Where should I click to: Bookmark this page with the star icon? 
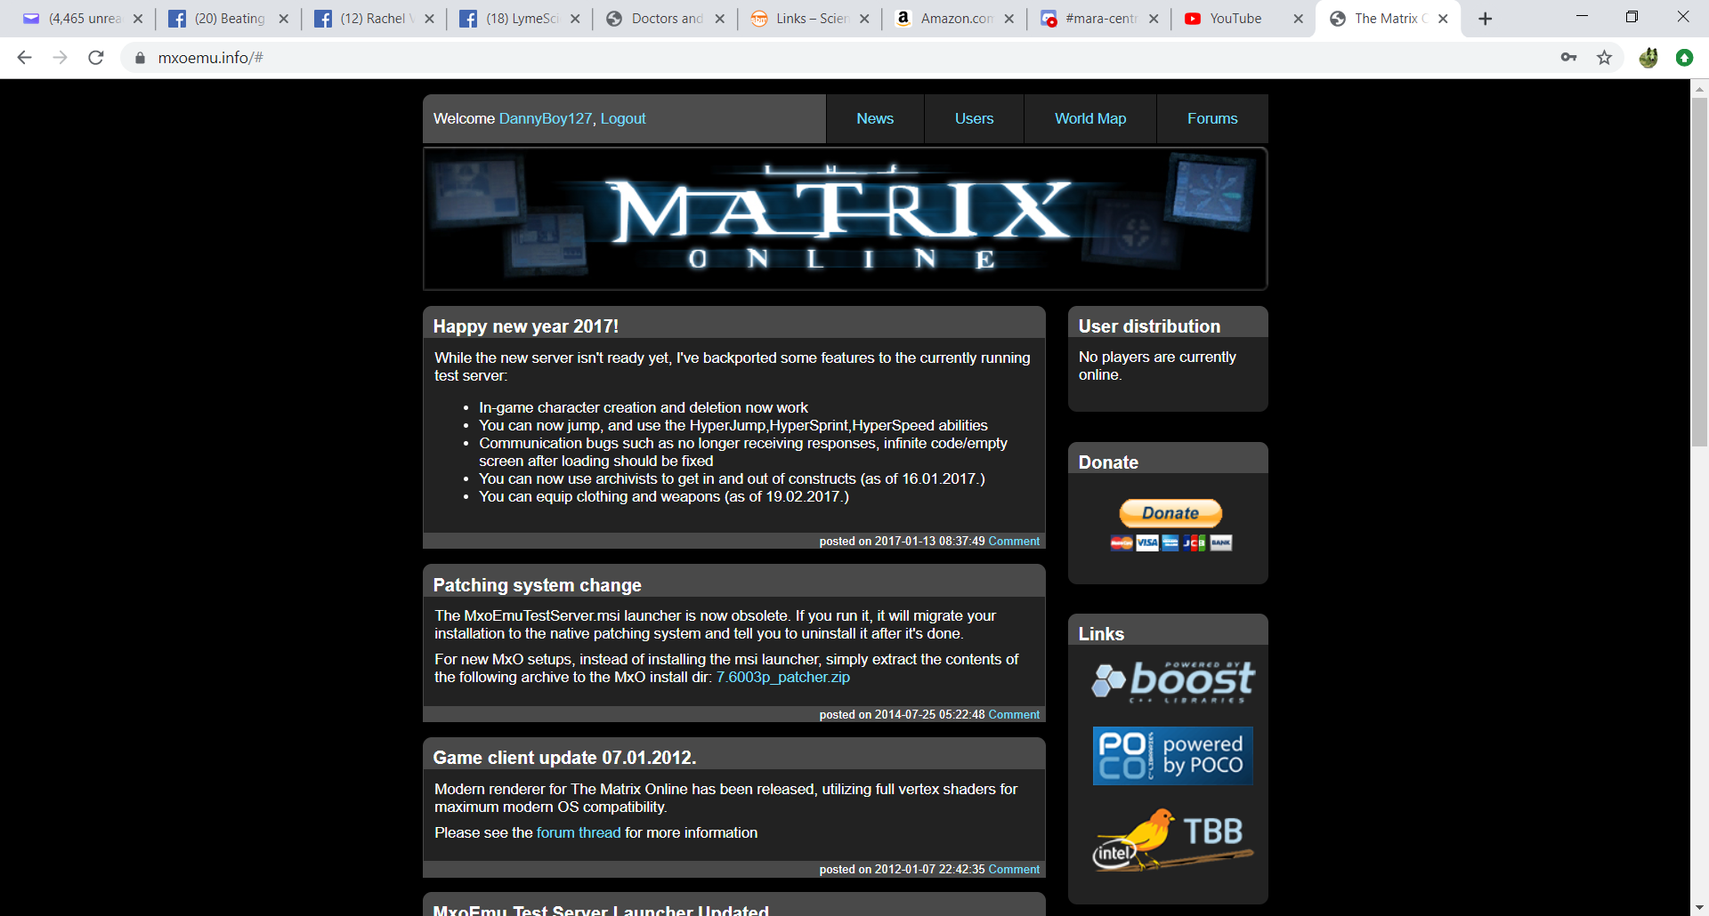click(1604, 58)
